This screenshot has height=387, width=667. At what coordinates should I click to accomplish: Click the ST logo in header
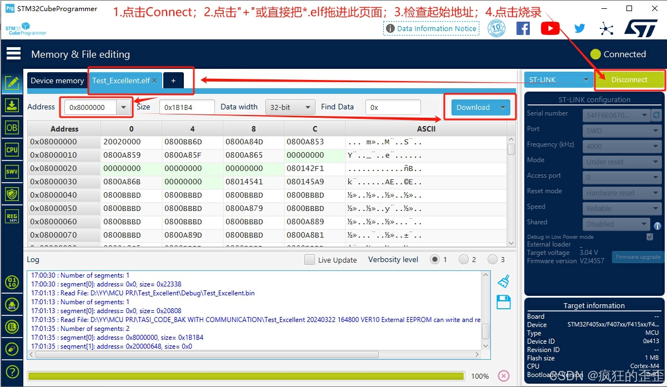coord(641,28)
